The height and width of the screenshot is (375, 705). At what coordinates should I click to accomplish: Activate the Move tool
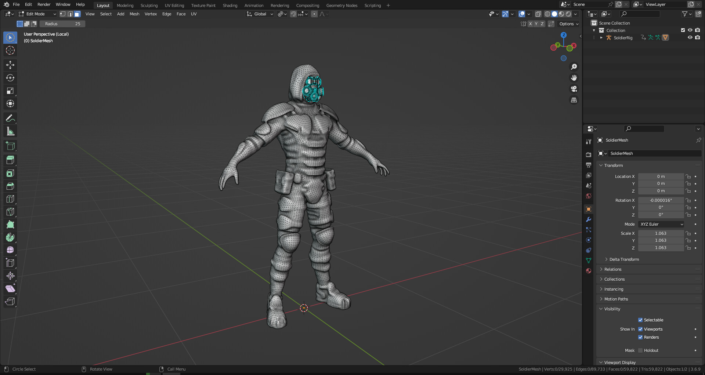point(10,65)
